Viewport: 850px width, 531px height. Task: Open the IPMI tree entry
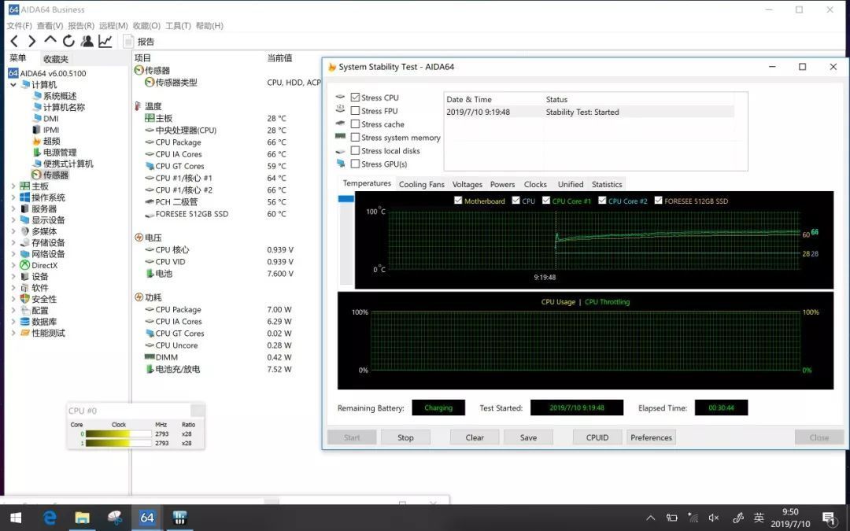[46, 130]
